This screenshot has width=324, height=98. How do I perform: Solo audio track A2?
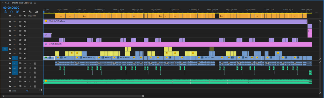click(x=30, y=68)
